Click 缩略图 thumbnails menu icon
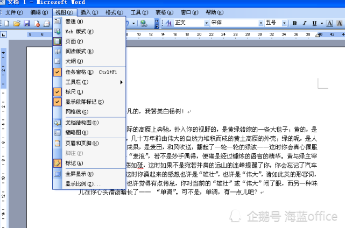Image resolution: width=345 pixels, height=228 pixels. tap(57, 132)
